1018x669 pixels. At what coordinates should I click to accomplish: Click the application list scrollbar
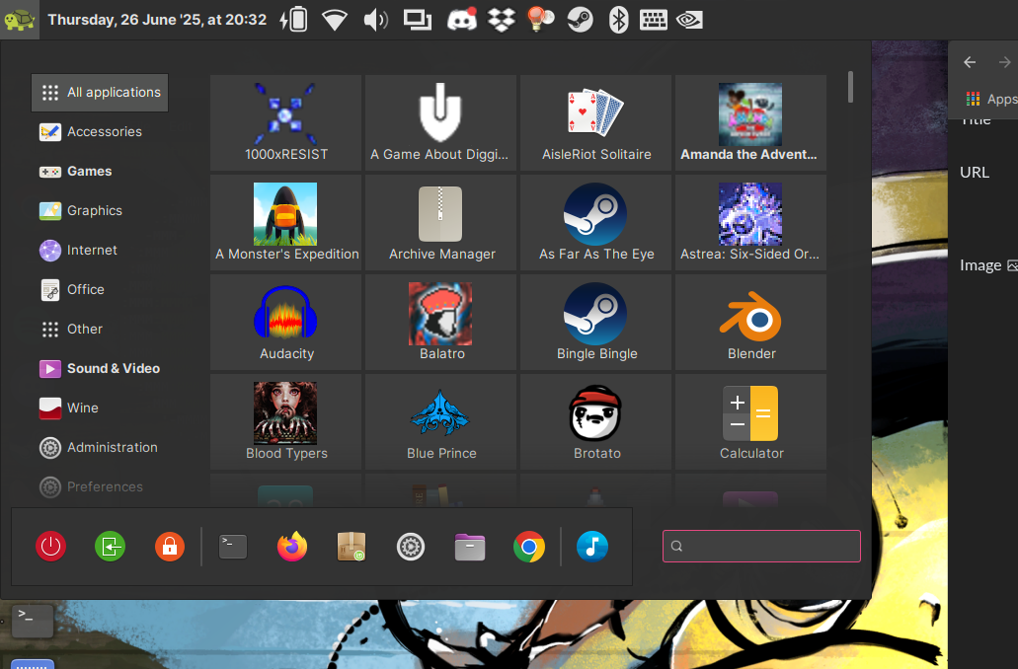pos(850,87)
